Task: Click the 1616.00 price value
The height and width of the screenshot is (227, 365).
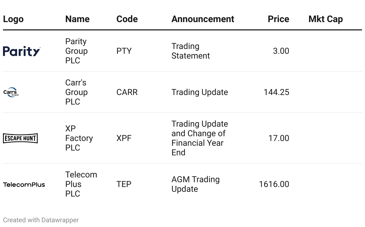Action: pyautogui.click(x=274, y=184)
